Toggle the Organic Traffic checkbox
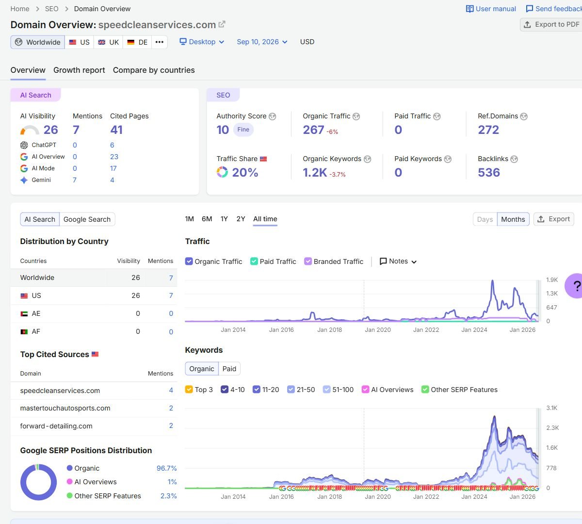Screen dimensions: 582x524 click(x=189, y=262)
